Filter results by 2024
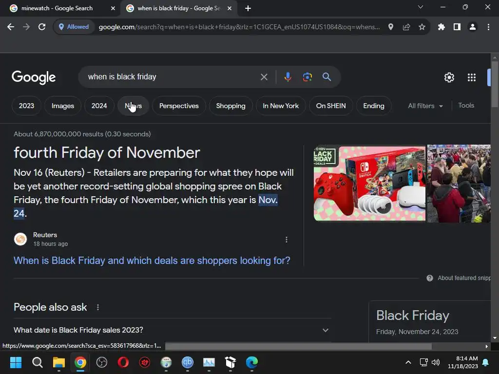 pos(99,106)
